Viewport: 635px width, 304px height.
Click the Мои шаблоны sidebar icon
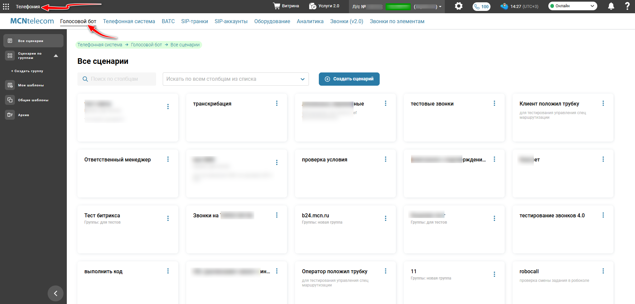point(10,85)
